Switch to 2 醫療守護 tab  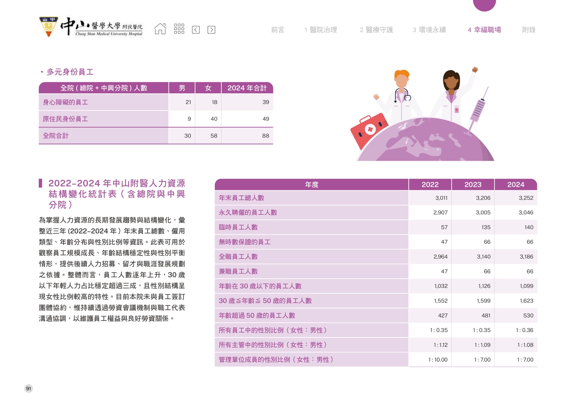point(376,30)
